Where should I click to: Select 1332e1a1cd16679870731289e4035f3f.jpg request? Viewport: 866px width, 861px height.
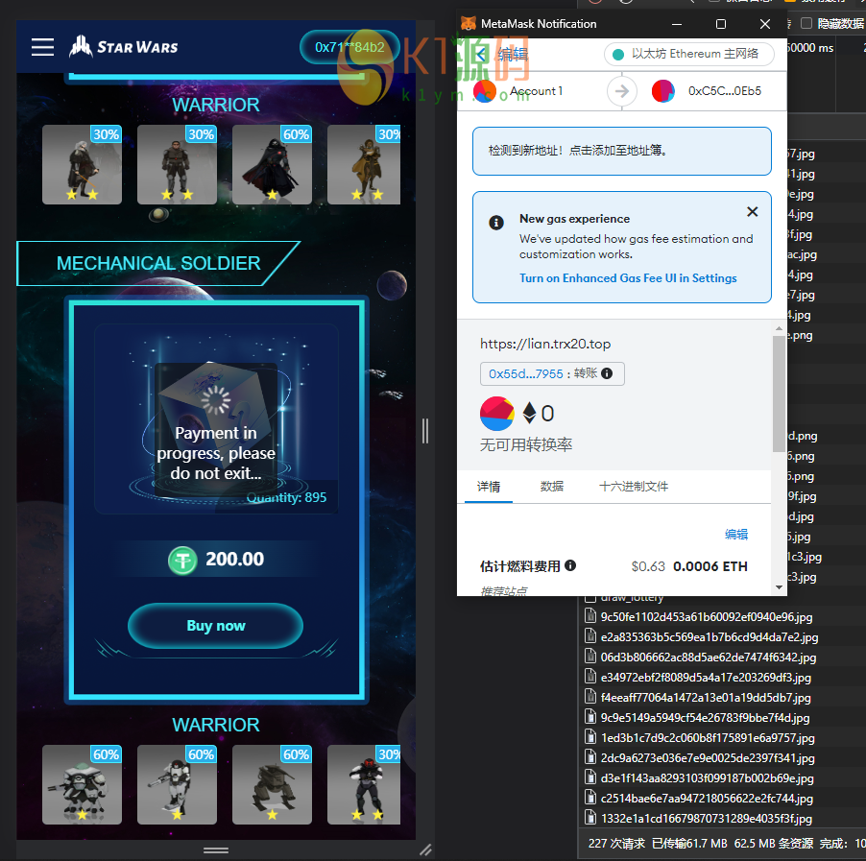[x=707, y=819]
